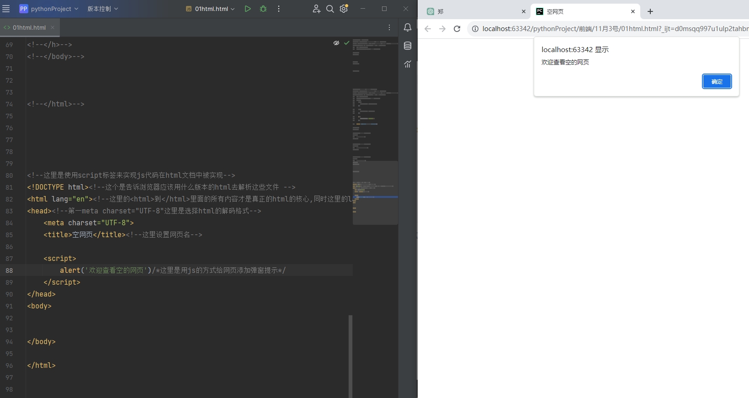Click the </html> tag on line 96
Screen dimensions: 749x398
pos(41,366)
